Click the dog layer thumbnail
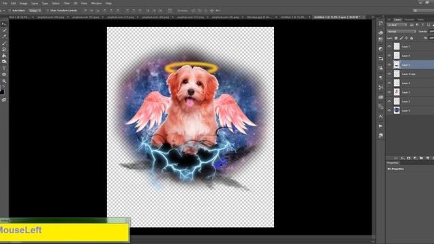 coord(397,92)
